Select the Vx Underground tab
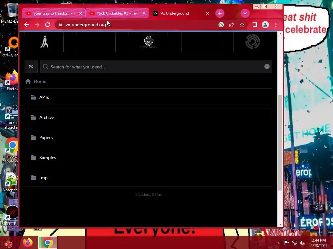The image size is (333, 249). 180,13
